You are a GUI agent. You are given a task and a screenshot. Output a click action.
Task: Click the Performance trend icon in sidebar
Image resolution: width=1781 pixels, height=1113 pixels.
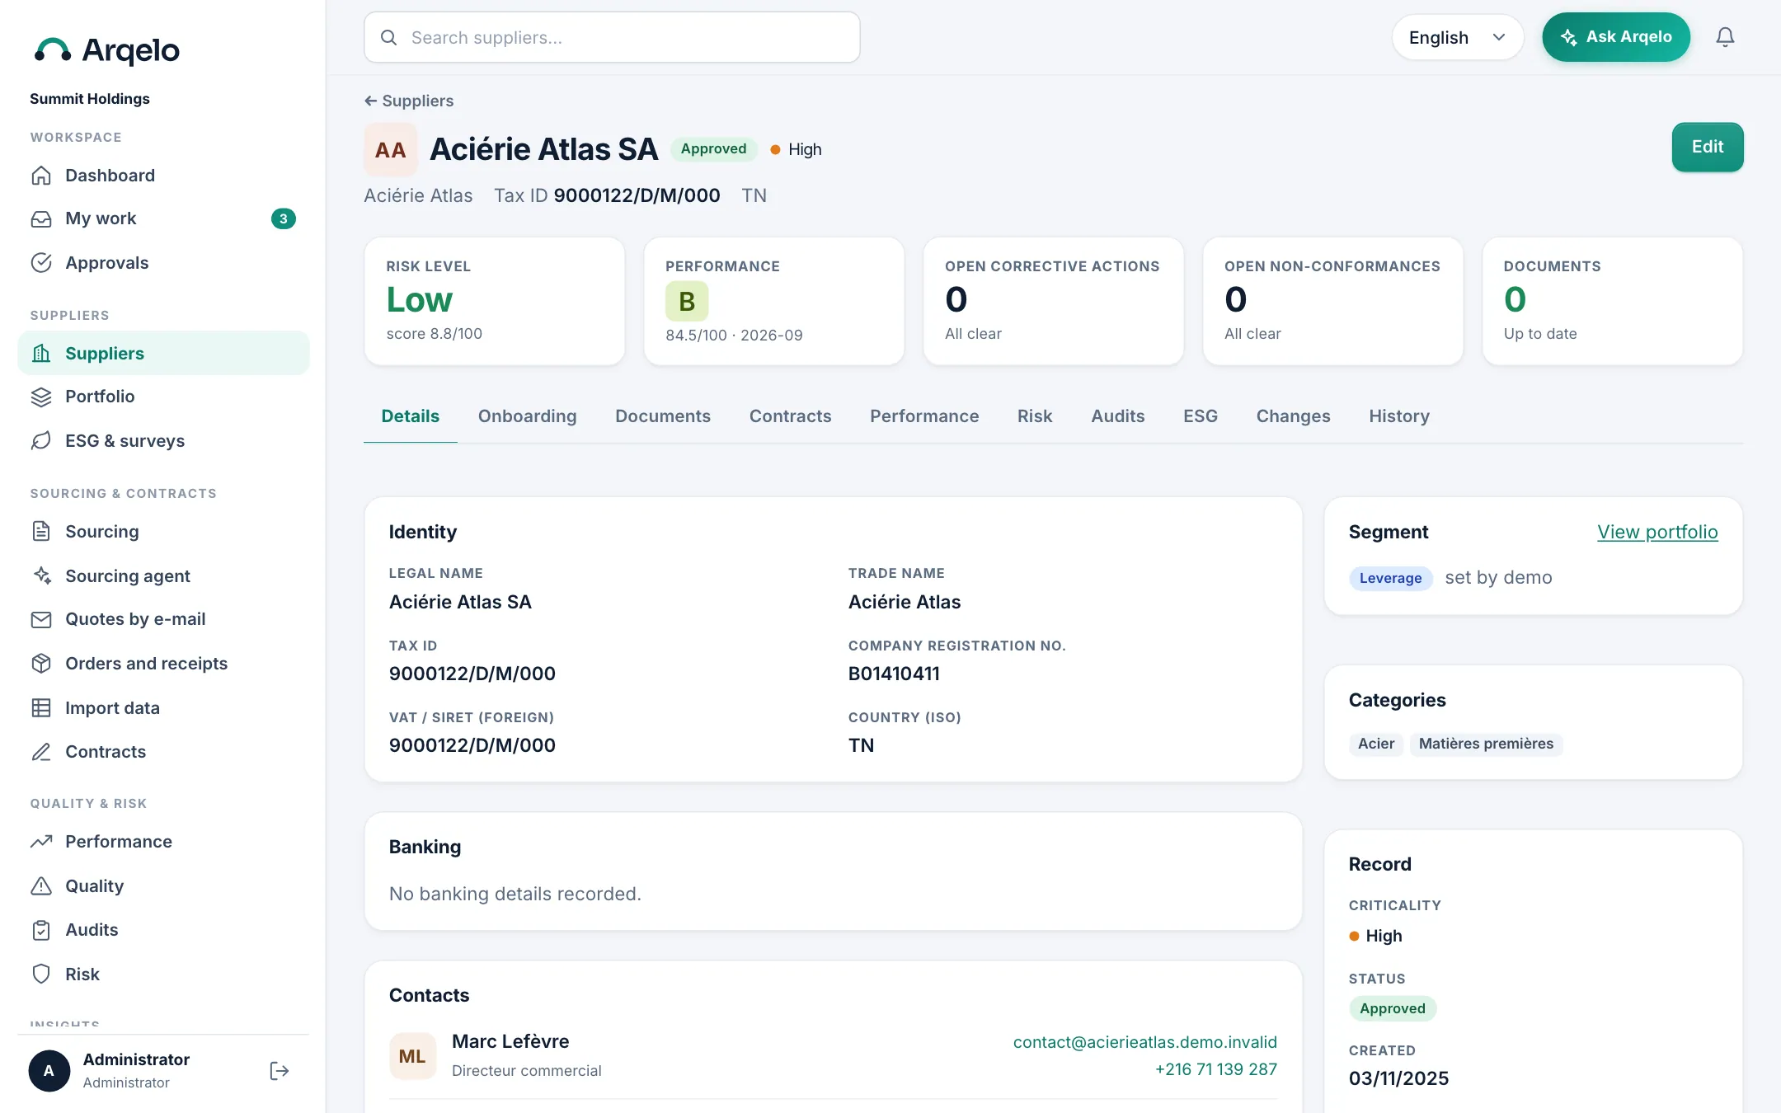41,842
